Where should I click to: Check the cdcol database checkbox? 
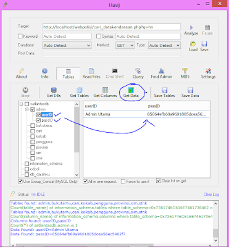pyautogui.click(x=27, y=169)
